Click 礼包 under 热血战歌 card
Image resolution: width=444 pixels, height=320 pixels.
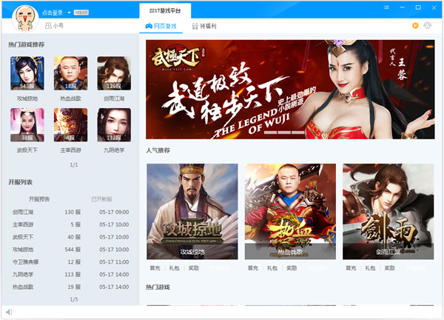click(x=272, y=268)
